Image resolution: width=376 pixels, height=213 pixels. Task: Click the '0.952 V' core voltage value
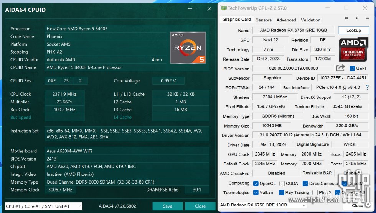(x=168, y=81)
